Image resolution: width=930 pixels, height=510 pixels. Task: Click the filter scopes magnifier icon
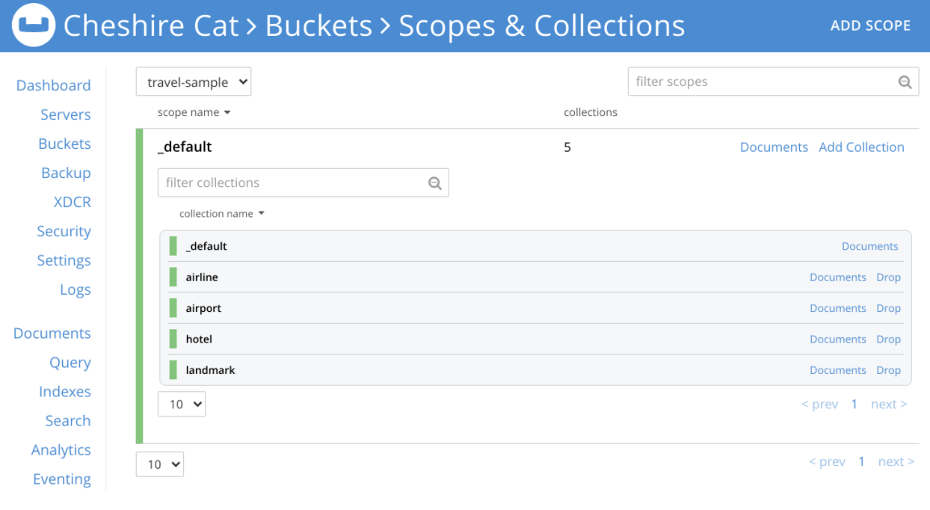905,82
